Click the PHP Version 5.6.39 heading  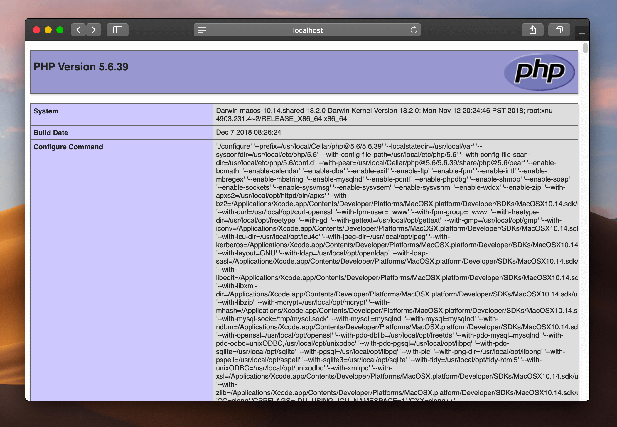[81, 67]
